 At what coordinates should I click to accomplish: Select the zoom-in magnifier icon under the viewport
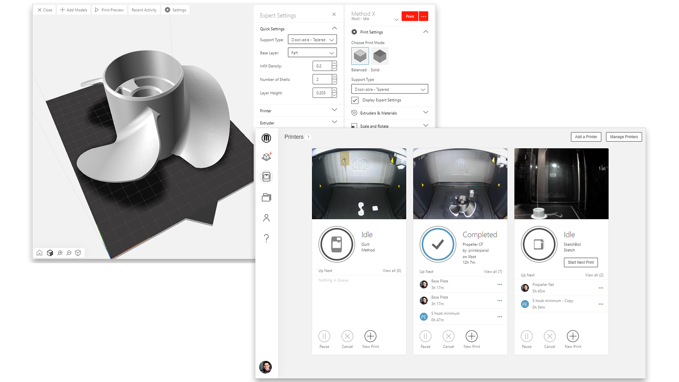60,253
